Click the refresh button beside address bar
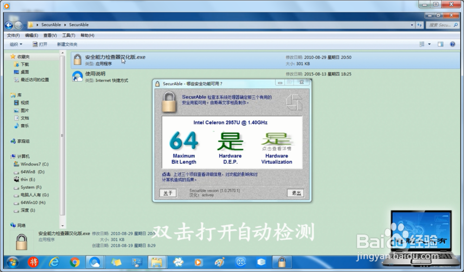 click(x=419, y=25)
